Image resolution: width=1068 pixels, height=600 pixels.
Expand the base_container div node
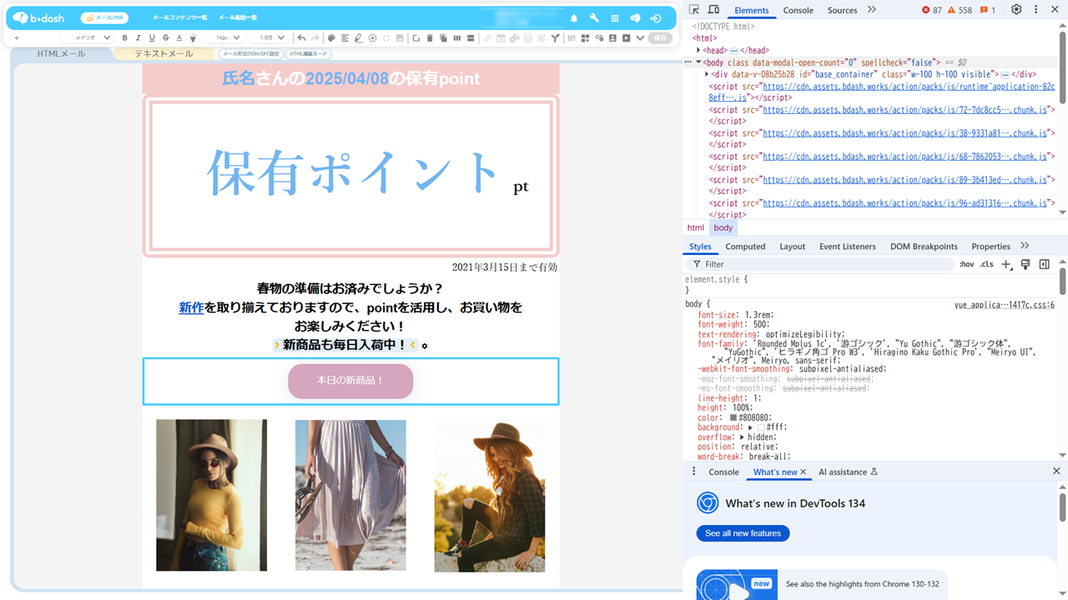point(708,73)
